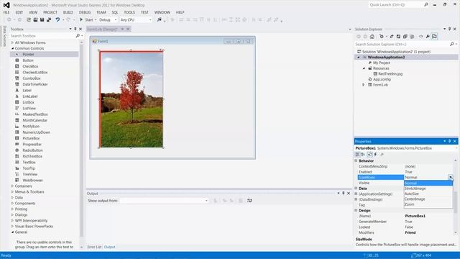The height and width of the screenshot is (259, 460).
Task: Collapse the Resources folder node
Action: (364, 68)
